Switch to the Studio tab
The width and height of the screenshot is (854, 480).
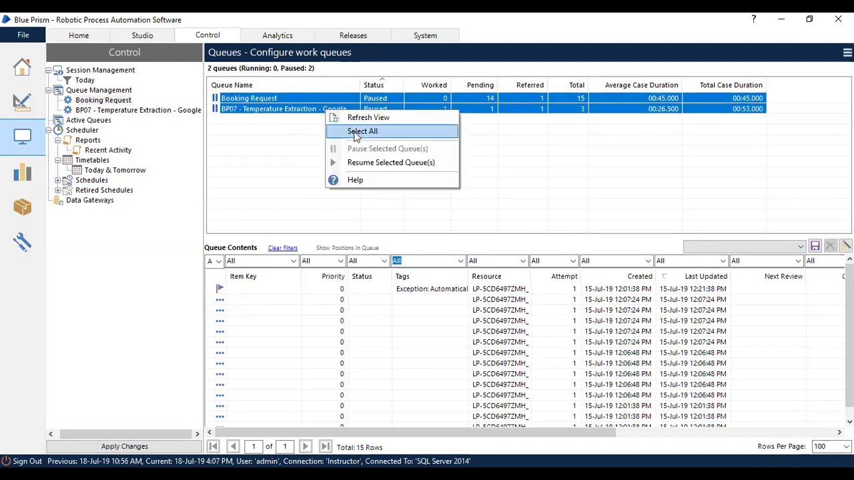coord(142,35)
